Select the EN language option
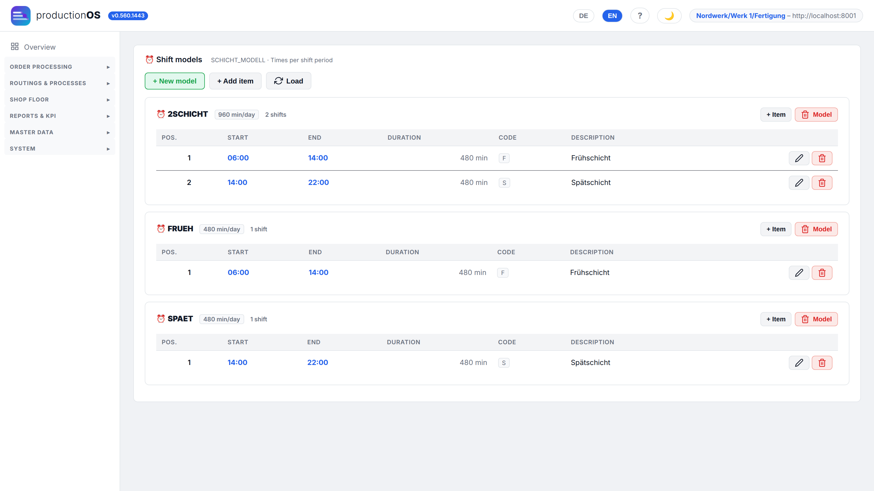 (x=612, y=16)
